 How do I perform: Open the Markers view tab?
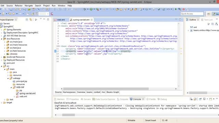click(59, 99)
